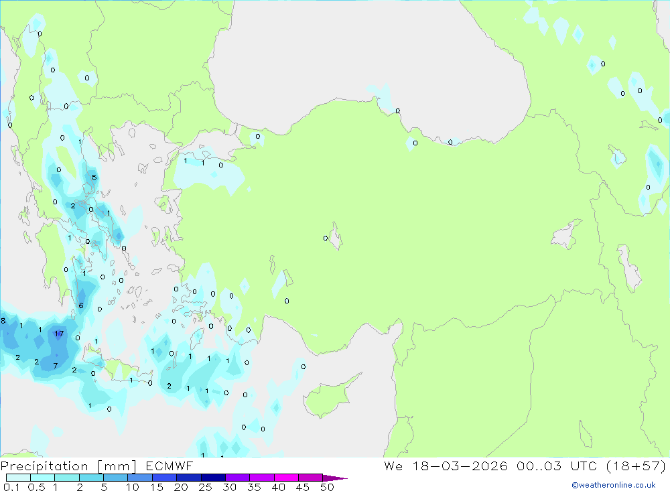
Task: Click the legend label "30"
Action: (x=229, y=487)
